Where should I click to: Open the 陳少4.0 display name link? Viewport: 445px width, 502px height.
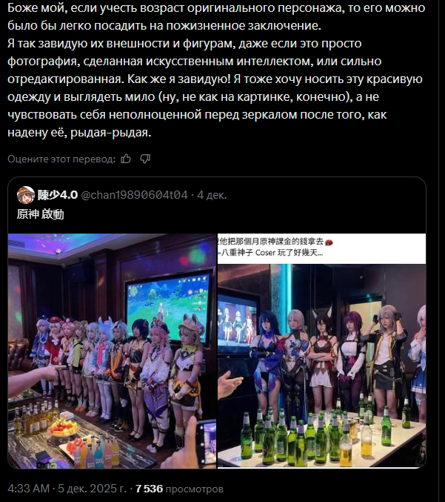click(x=58, y=195)
